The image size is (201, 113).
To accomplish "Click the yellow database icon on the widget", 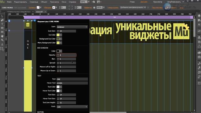I will coord(28,25).
